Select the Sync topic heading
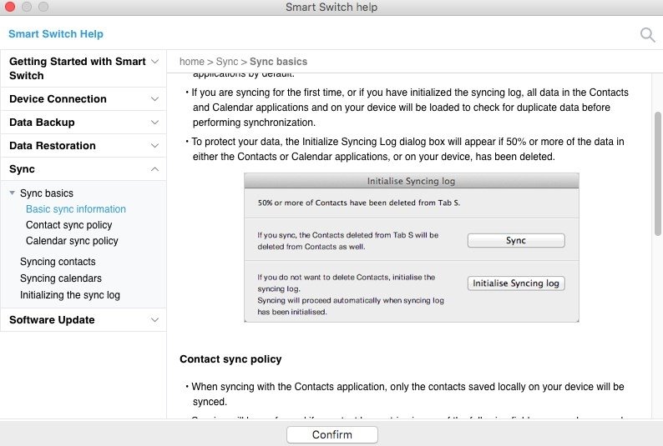This screenshot has height=446, width=663. [22, 169]
